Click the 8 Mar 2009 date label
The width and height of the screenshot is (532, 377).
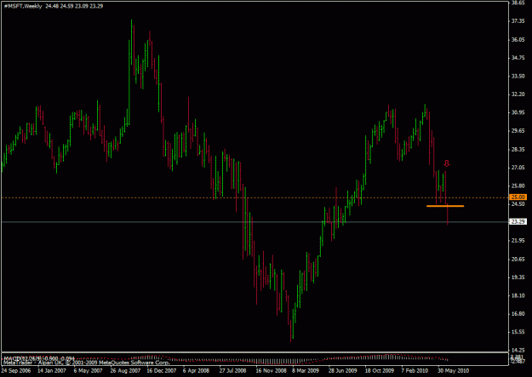(x=306, y=370)
